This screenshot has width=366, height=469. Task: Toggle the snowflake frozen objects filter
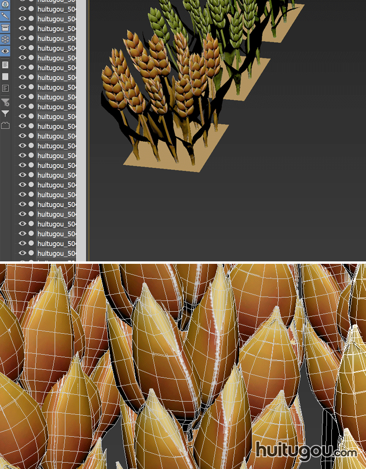click(5, 39)
